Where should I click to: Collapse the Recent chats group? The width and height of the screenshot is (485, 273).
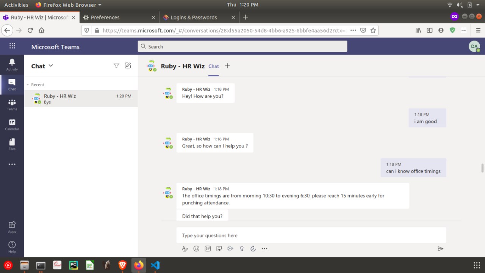click(28, 85)
